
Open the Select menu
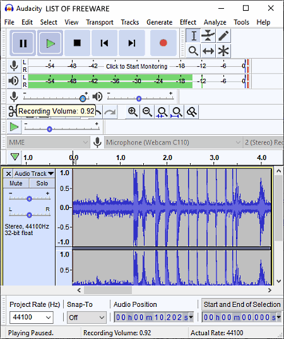pos(49,22)
